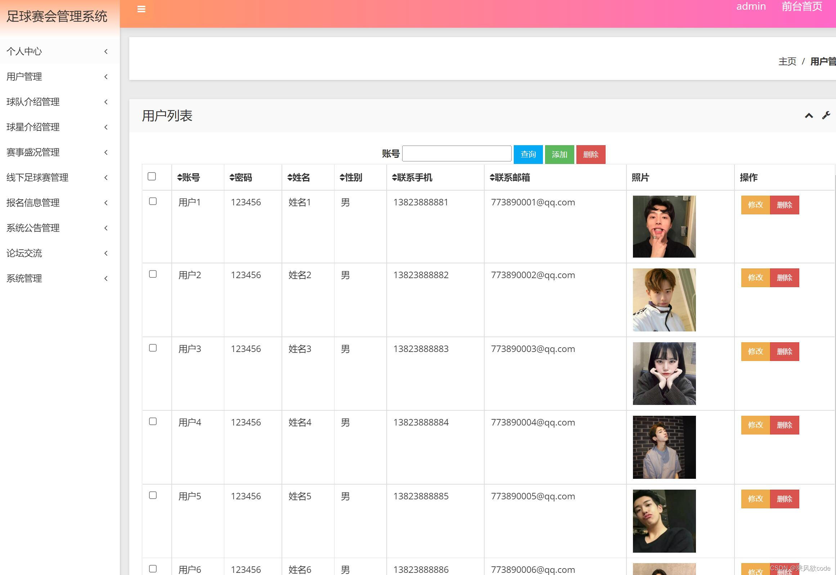836x575 pixels.
Task: Go to 前台首页 from the top bar
Action: pos(801,6)
